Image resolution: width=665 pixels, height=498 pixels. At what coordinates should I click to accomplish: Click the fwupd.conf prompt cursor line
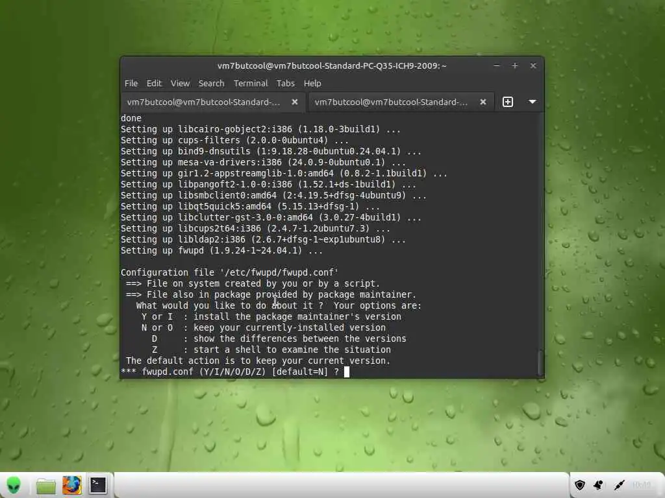point(235,372)
